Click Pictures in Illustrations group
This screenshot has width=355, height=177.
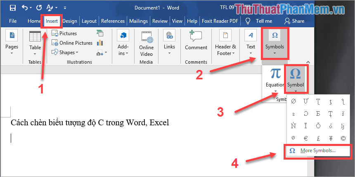[64, 33]
